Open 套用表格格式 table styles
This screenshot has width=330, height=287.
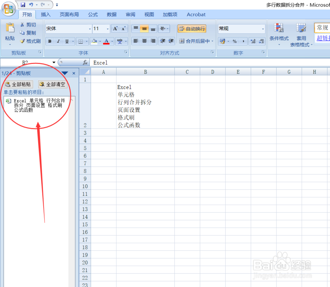pos(301,35)
